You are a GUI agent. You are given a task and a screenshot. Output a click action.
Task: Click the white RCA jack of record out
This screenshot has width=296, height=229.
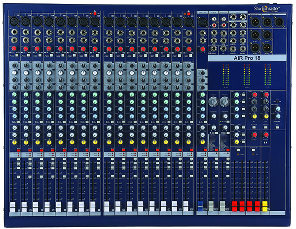(223, 19)
